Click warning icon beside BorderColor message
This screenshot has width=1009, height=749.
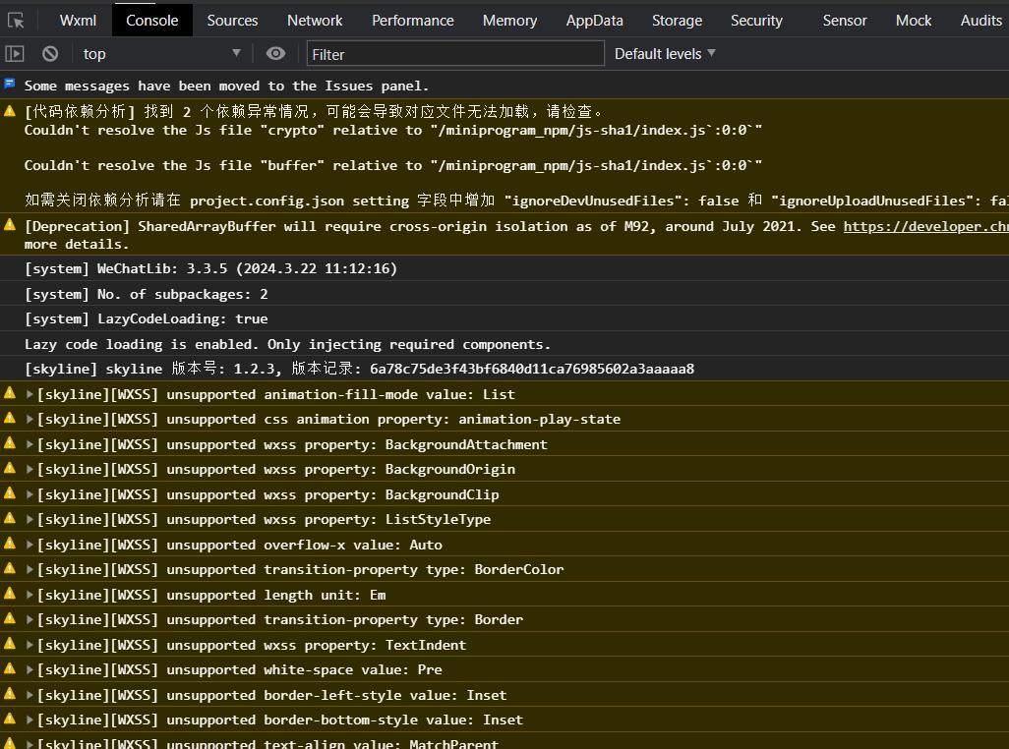point(10,568)
